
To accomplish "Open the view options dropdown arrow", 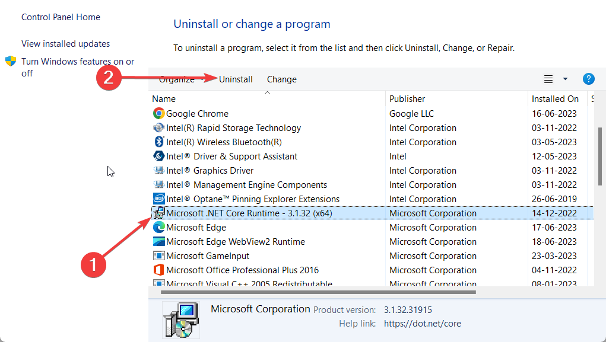I will (x=565, y=79).
